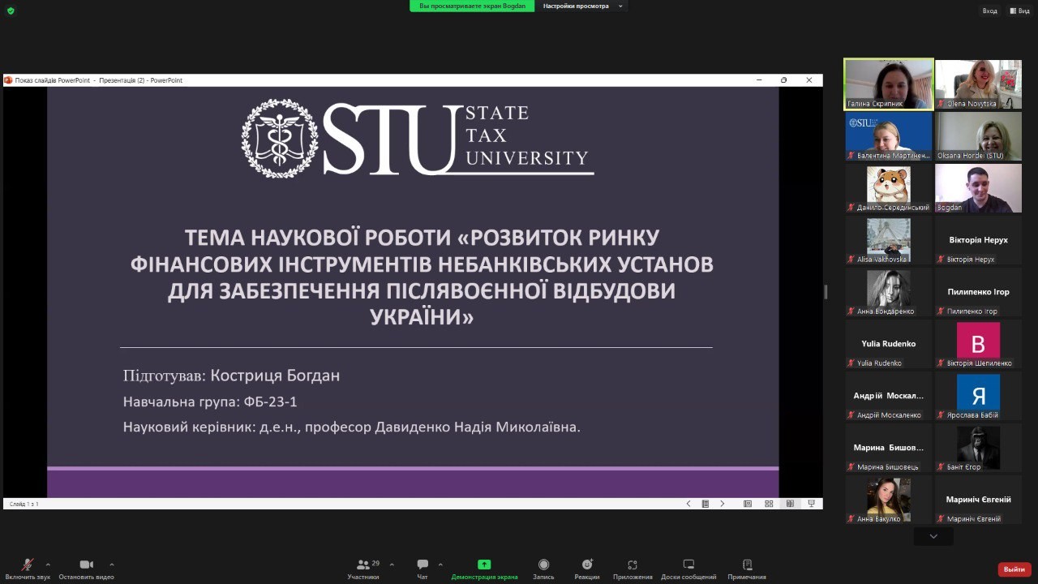Select Андрій Москаленко participant tile
Image resolution: width=1038 pixels, height=584 pixels.
point(889,396)
